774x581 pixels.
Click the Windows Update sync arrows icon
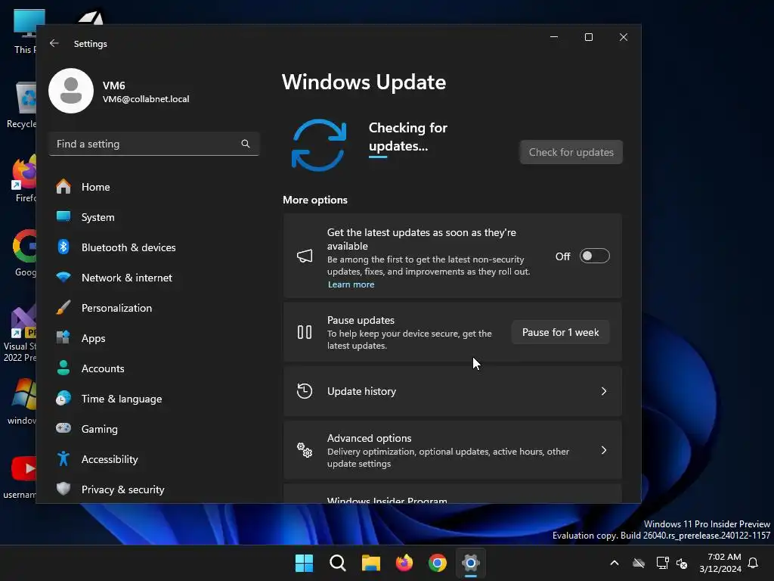[319, 144]
